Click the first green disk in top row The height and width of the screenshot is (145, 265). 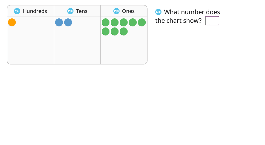tap(106, 23)
